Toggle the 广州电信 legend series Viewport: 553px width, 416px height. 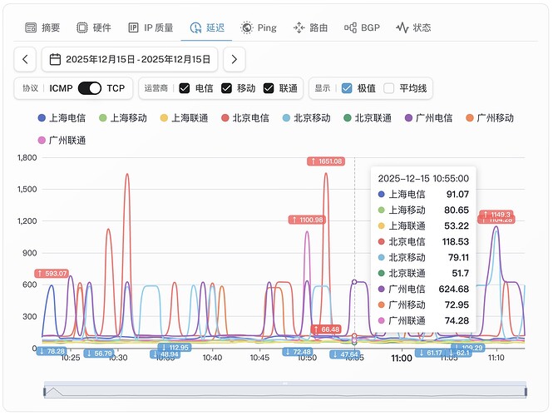428,118
